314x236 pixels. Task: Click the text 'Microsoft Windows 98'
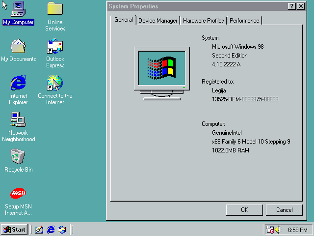(238, 47)
